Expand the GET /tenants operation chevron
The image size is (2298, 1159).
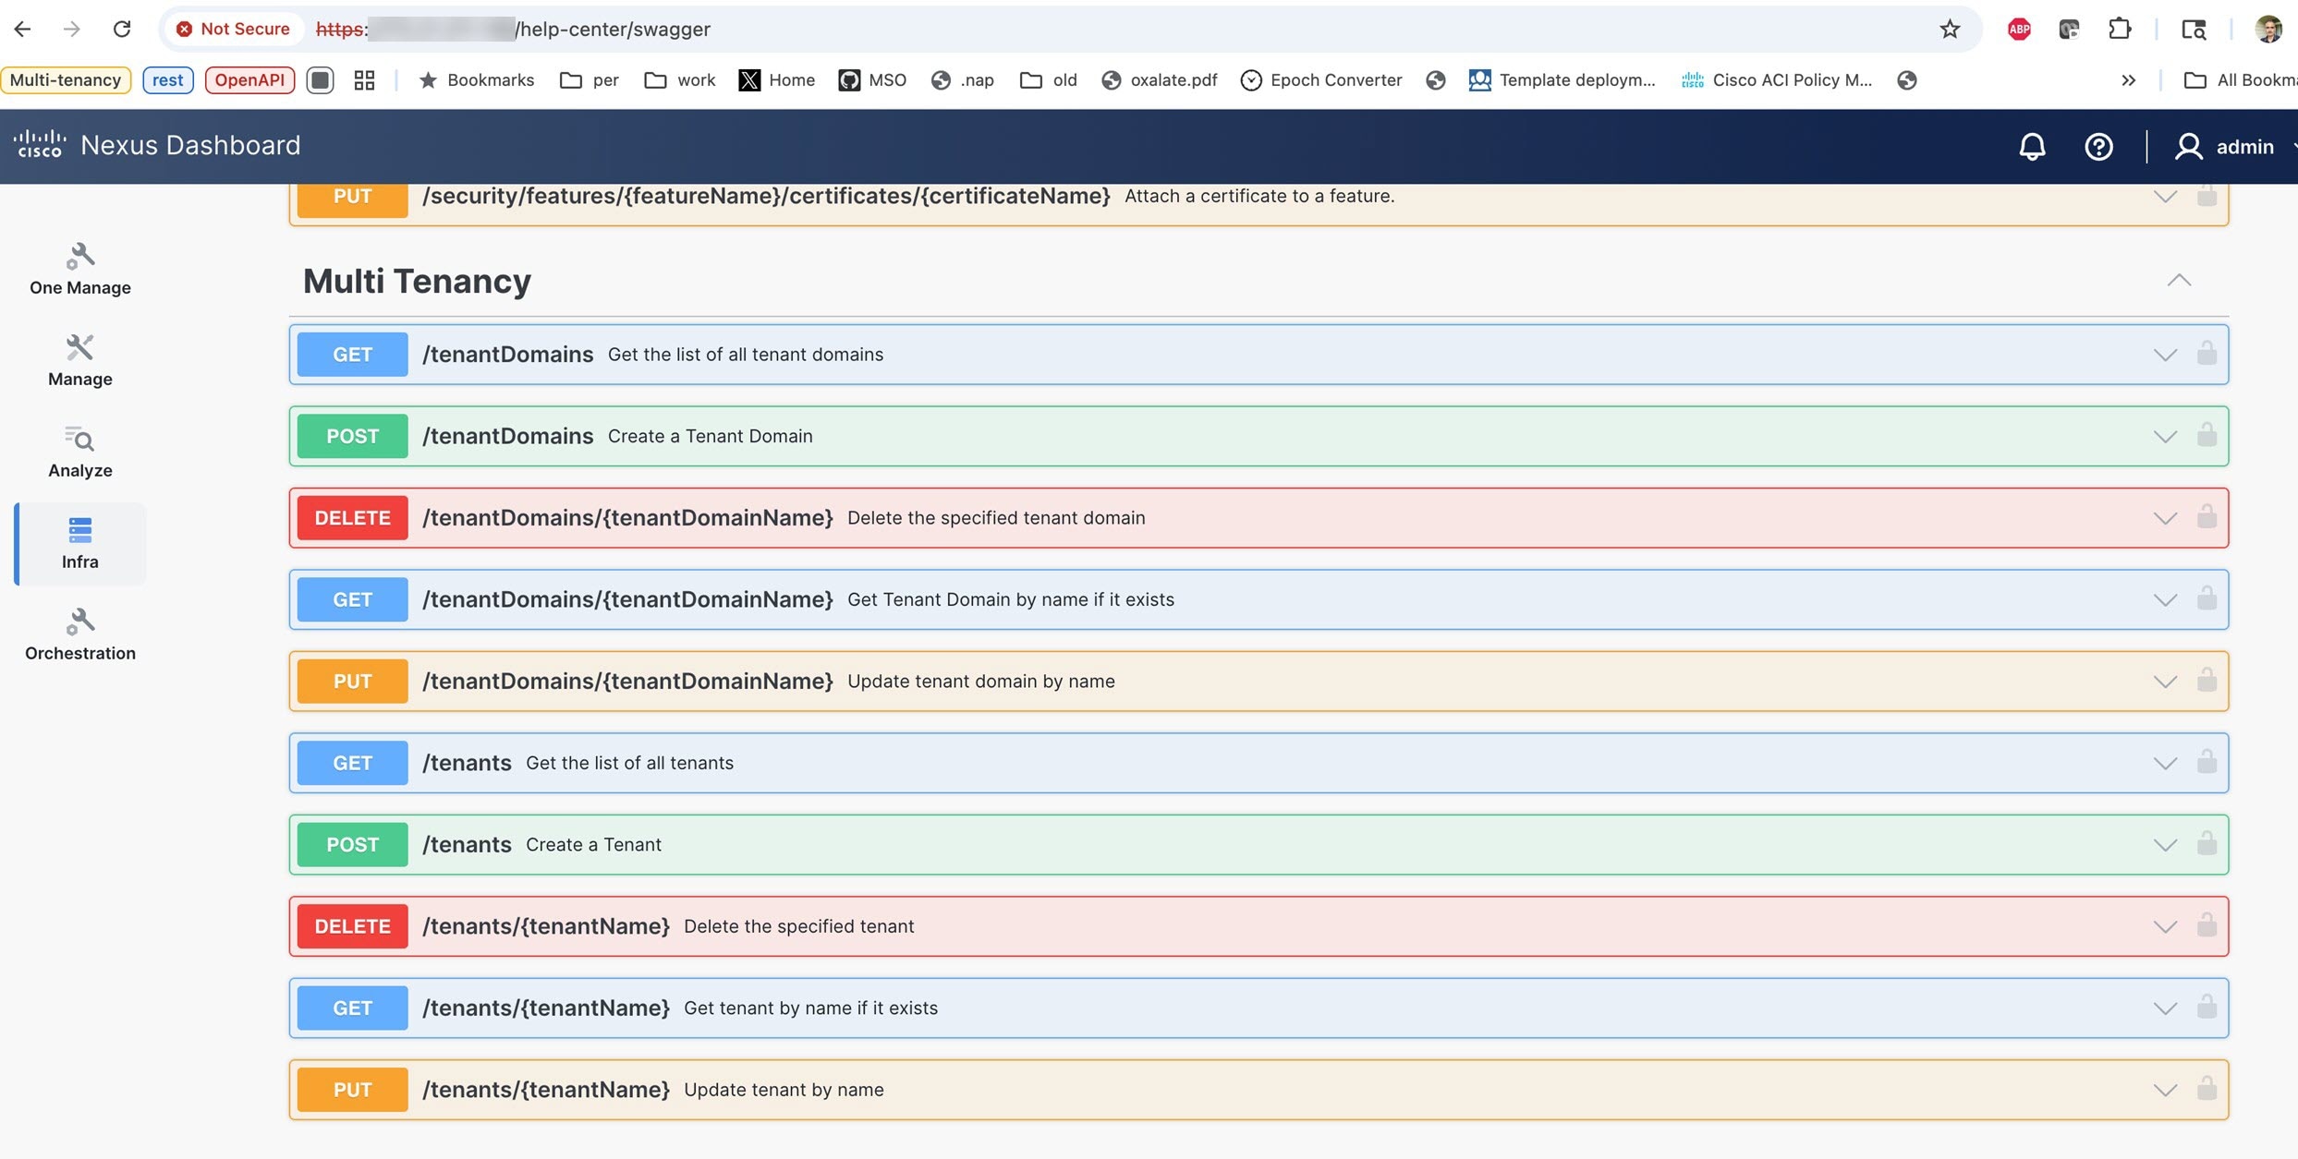(x=2165, y=763)
